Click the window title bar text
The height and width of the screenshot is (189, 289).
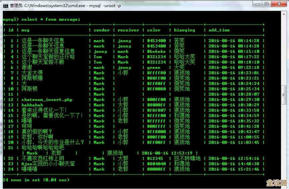pyautogui.click(x=65, y=5)
